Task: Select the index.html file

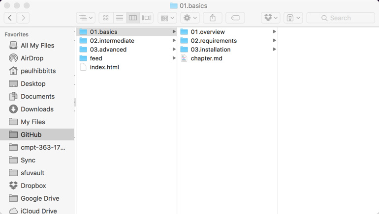Action: coord(126,67)
